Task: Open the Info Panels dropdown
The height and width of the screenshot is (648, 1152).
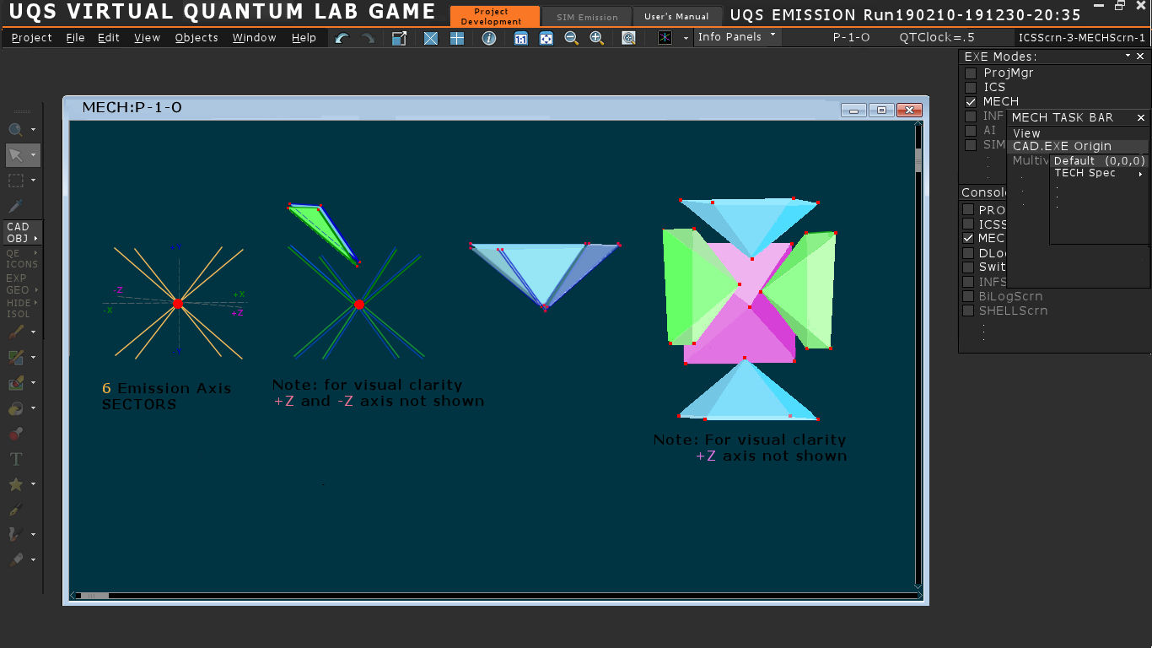Action: click(736, 37)
